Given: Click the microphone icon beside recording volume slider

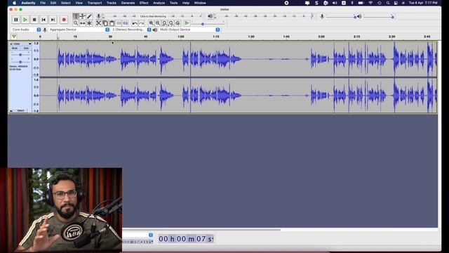Looking at the screenshot, I should click(322, 17).
